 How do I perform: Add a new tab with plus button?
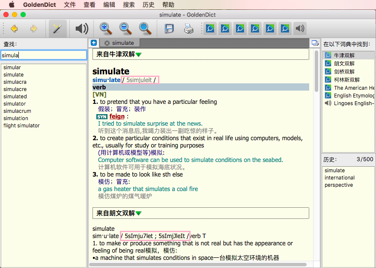point(94,43)
